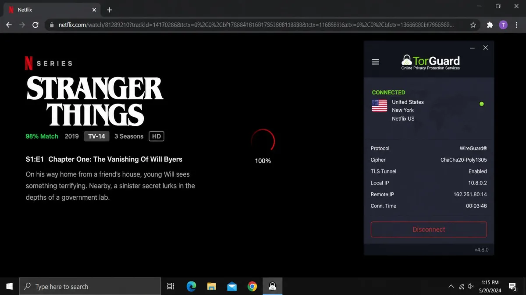The height and width of the screenshot is (295, 526).
Task: Click the United States flag icon
Action: pyautogui.click(x=380, y=106)
